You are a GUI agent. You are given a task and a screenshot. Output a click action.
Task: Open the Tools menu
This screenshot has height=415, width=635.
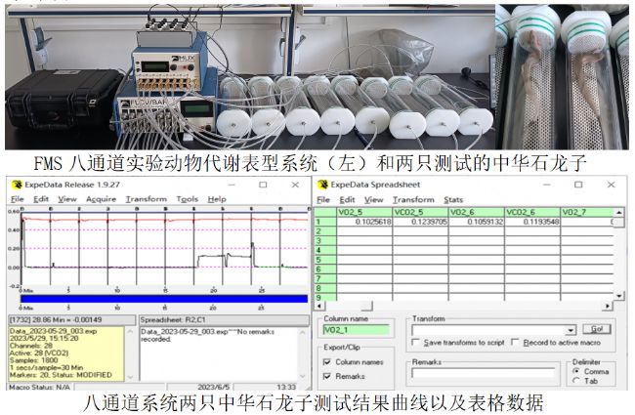point(188,199)
